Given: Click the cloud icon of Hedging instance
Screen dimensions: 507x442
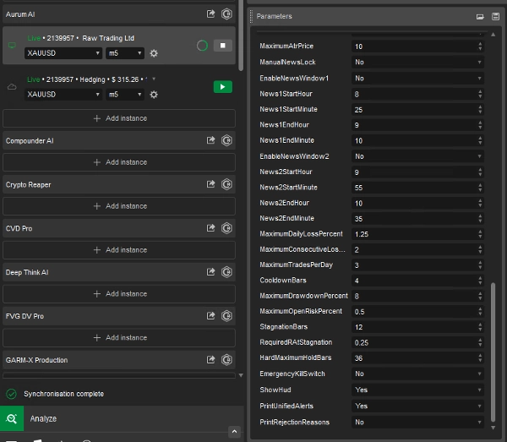Looking at the screenshot, I should pos(12,87).
